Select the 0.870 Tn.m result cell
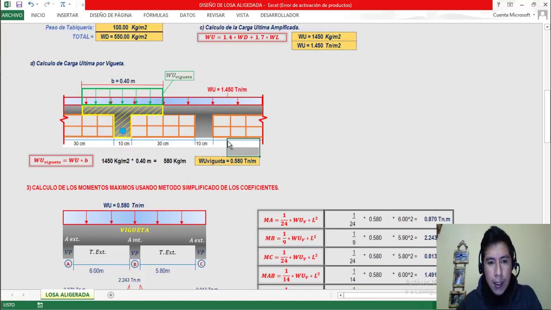The width and height of the screenshot is (551, 310). (437, 219)
